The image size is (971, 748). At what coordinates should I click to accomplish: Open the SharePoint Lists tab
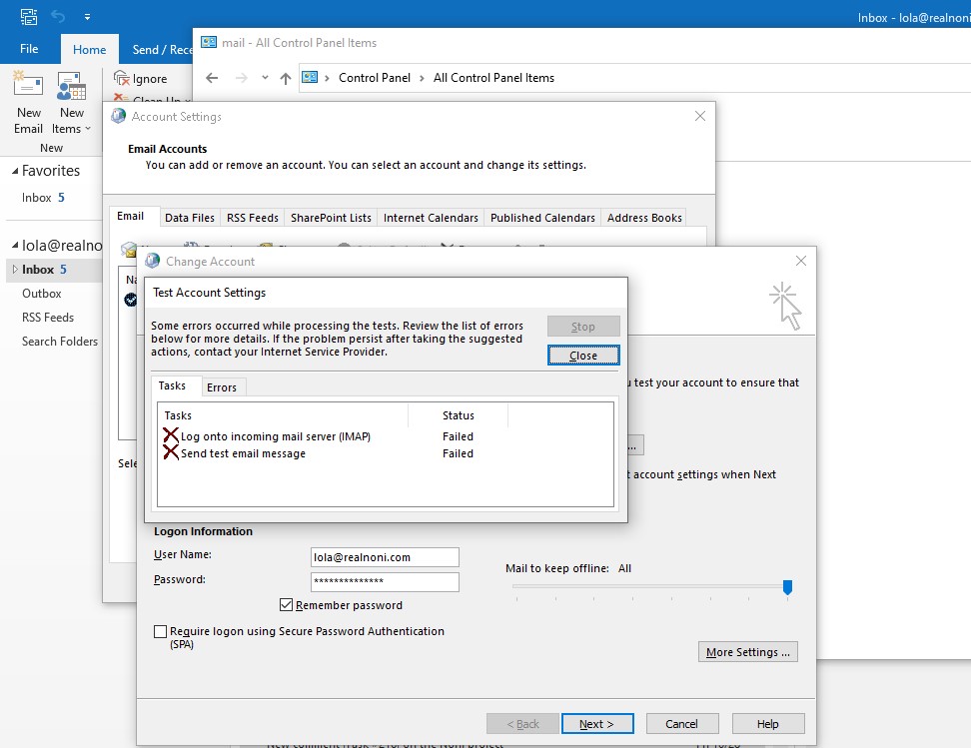point(331,218)
